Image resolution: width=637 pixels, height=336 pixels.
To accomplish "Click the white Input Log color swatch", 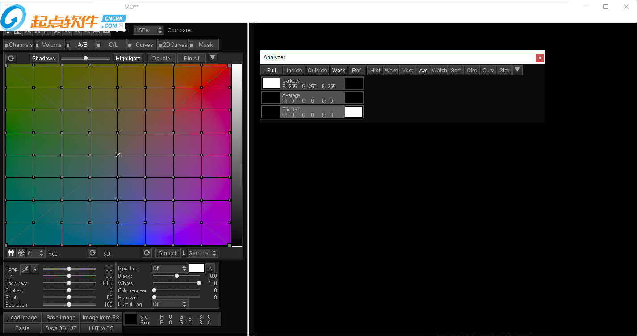I will click(197, 268).
